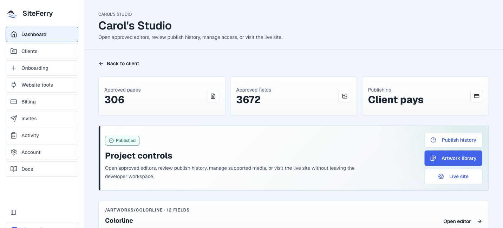This screenshot has height=228, width=503.
Task: Click the paper plane Invites icon
Action: [14, 119]
